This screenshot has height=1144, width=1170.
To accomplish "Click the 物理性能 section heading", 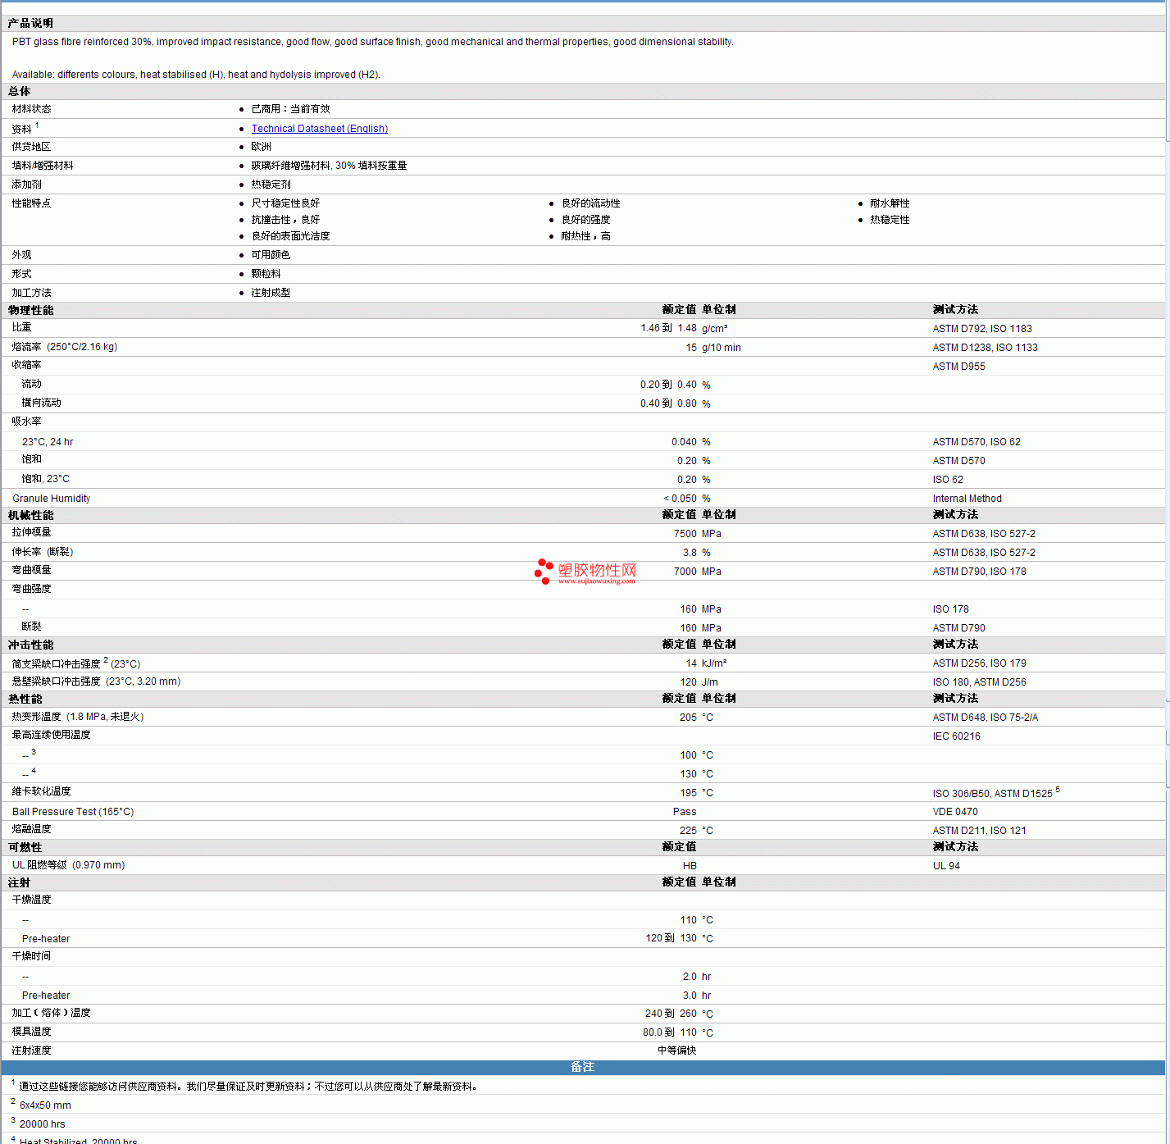I will click(30, 310).
